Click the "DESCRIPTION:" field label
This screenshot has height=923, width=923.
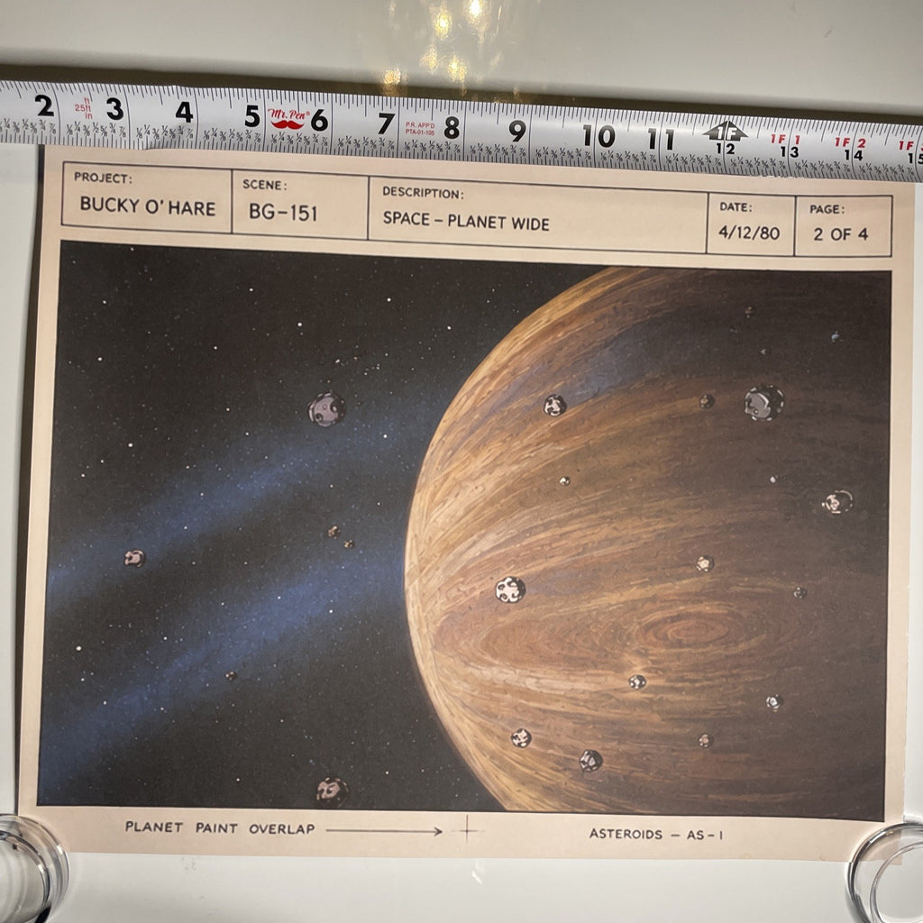pos(423,193)
